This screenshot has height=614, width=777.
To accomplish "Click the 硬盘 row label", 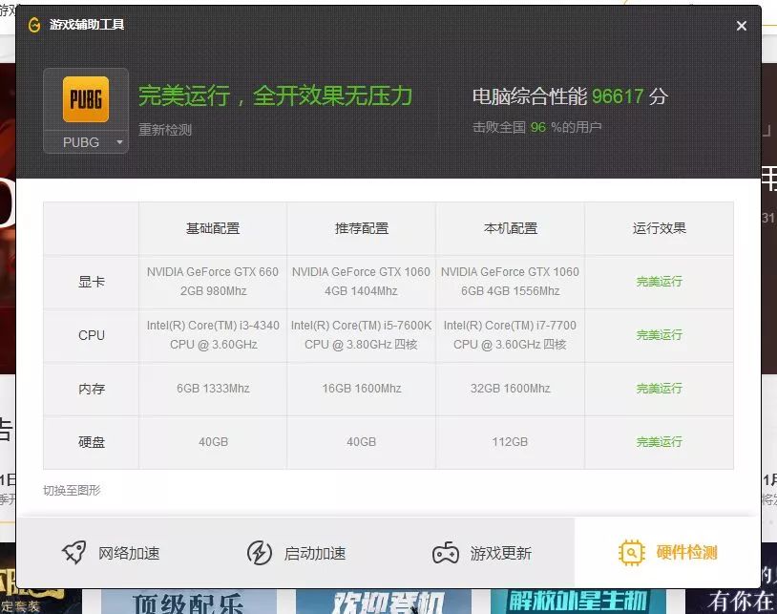I will tap(92, 442).
